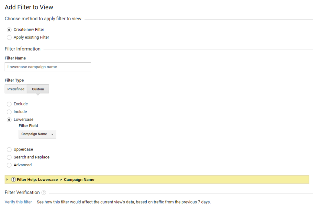Viewport: 313px width, 208px height.
Task: Select the Uppercase filter type
Action: (9, 149)
